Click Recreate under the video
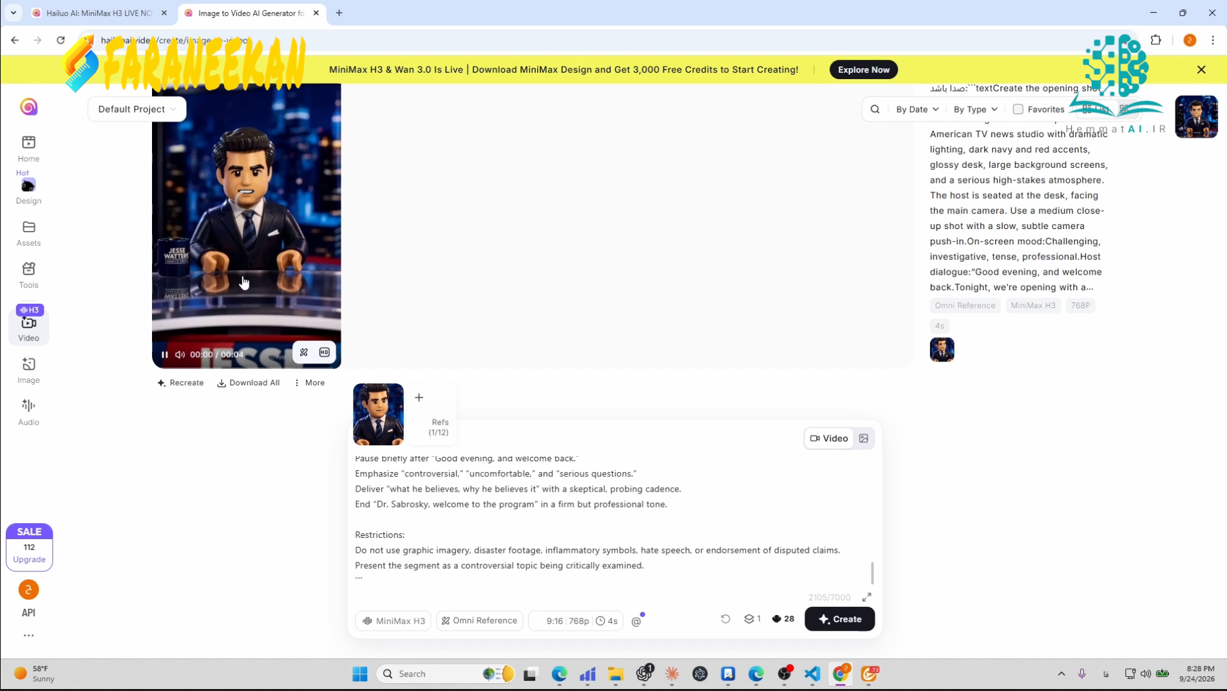Screen dimensions: 1227x691 [x=180, y=383]
